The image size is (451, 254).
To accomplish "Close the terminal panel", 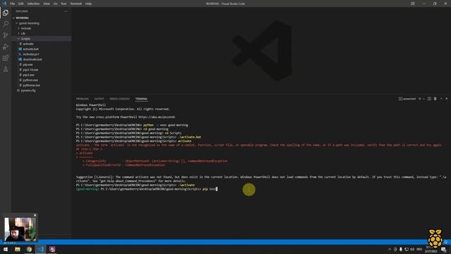I will tap(446, 99).
